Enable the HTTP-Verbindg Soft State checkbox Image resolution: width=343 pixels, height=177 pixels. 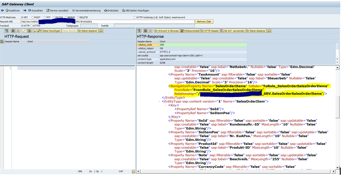[x=135, y=17]
